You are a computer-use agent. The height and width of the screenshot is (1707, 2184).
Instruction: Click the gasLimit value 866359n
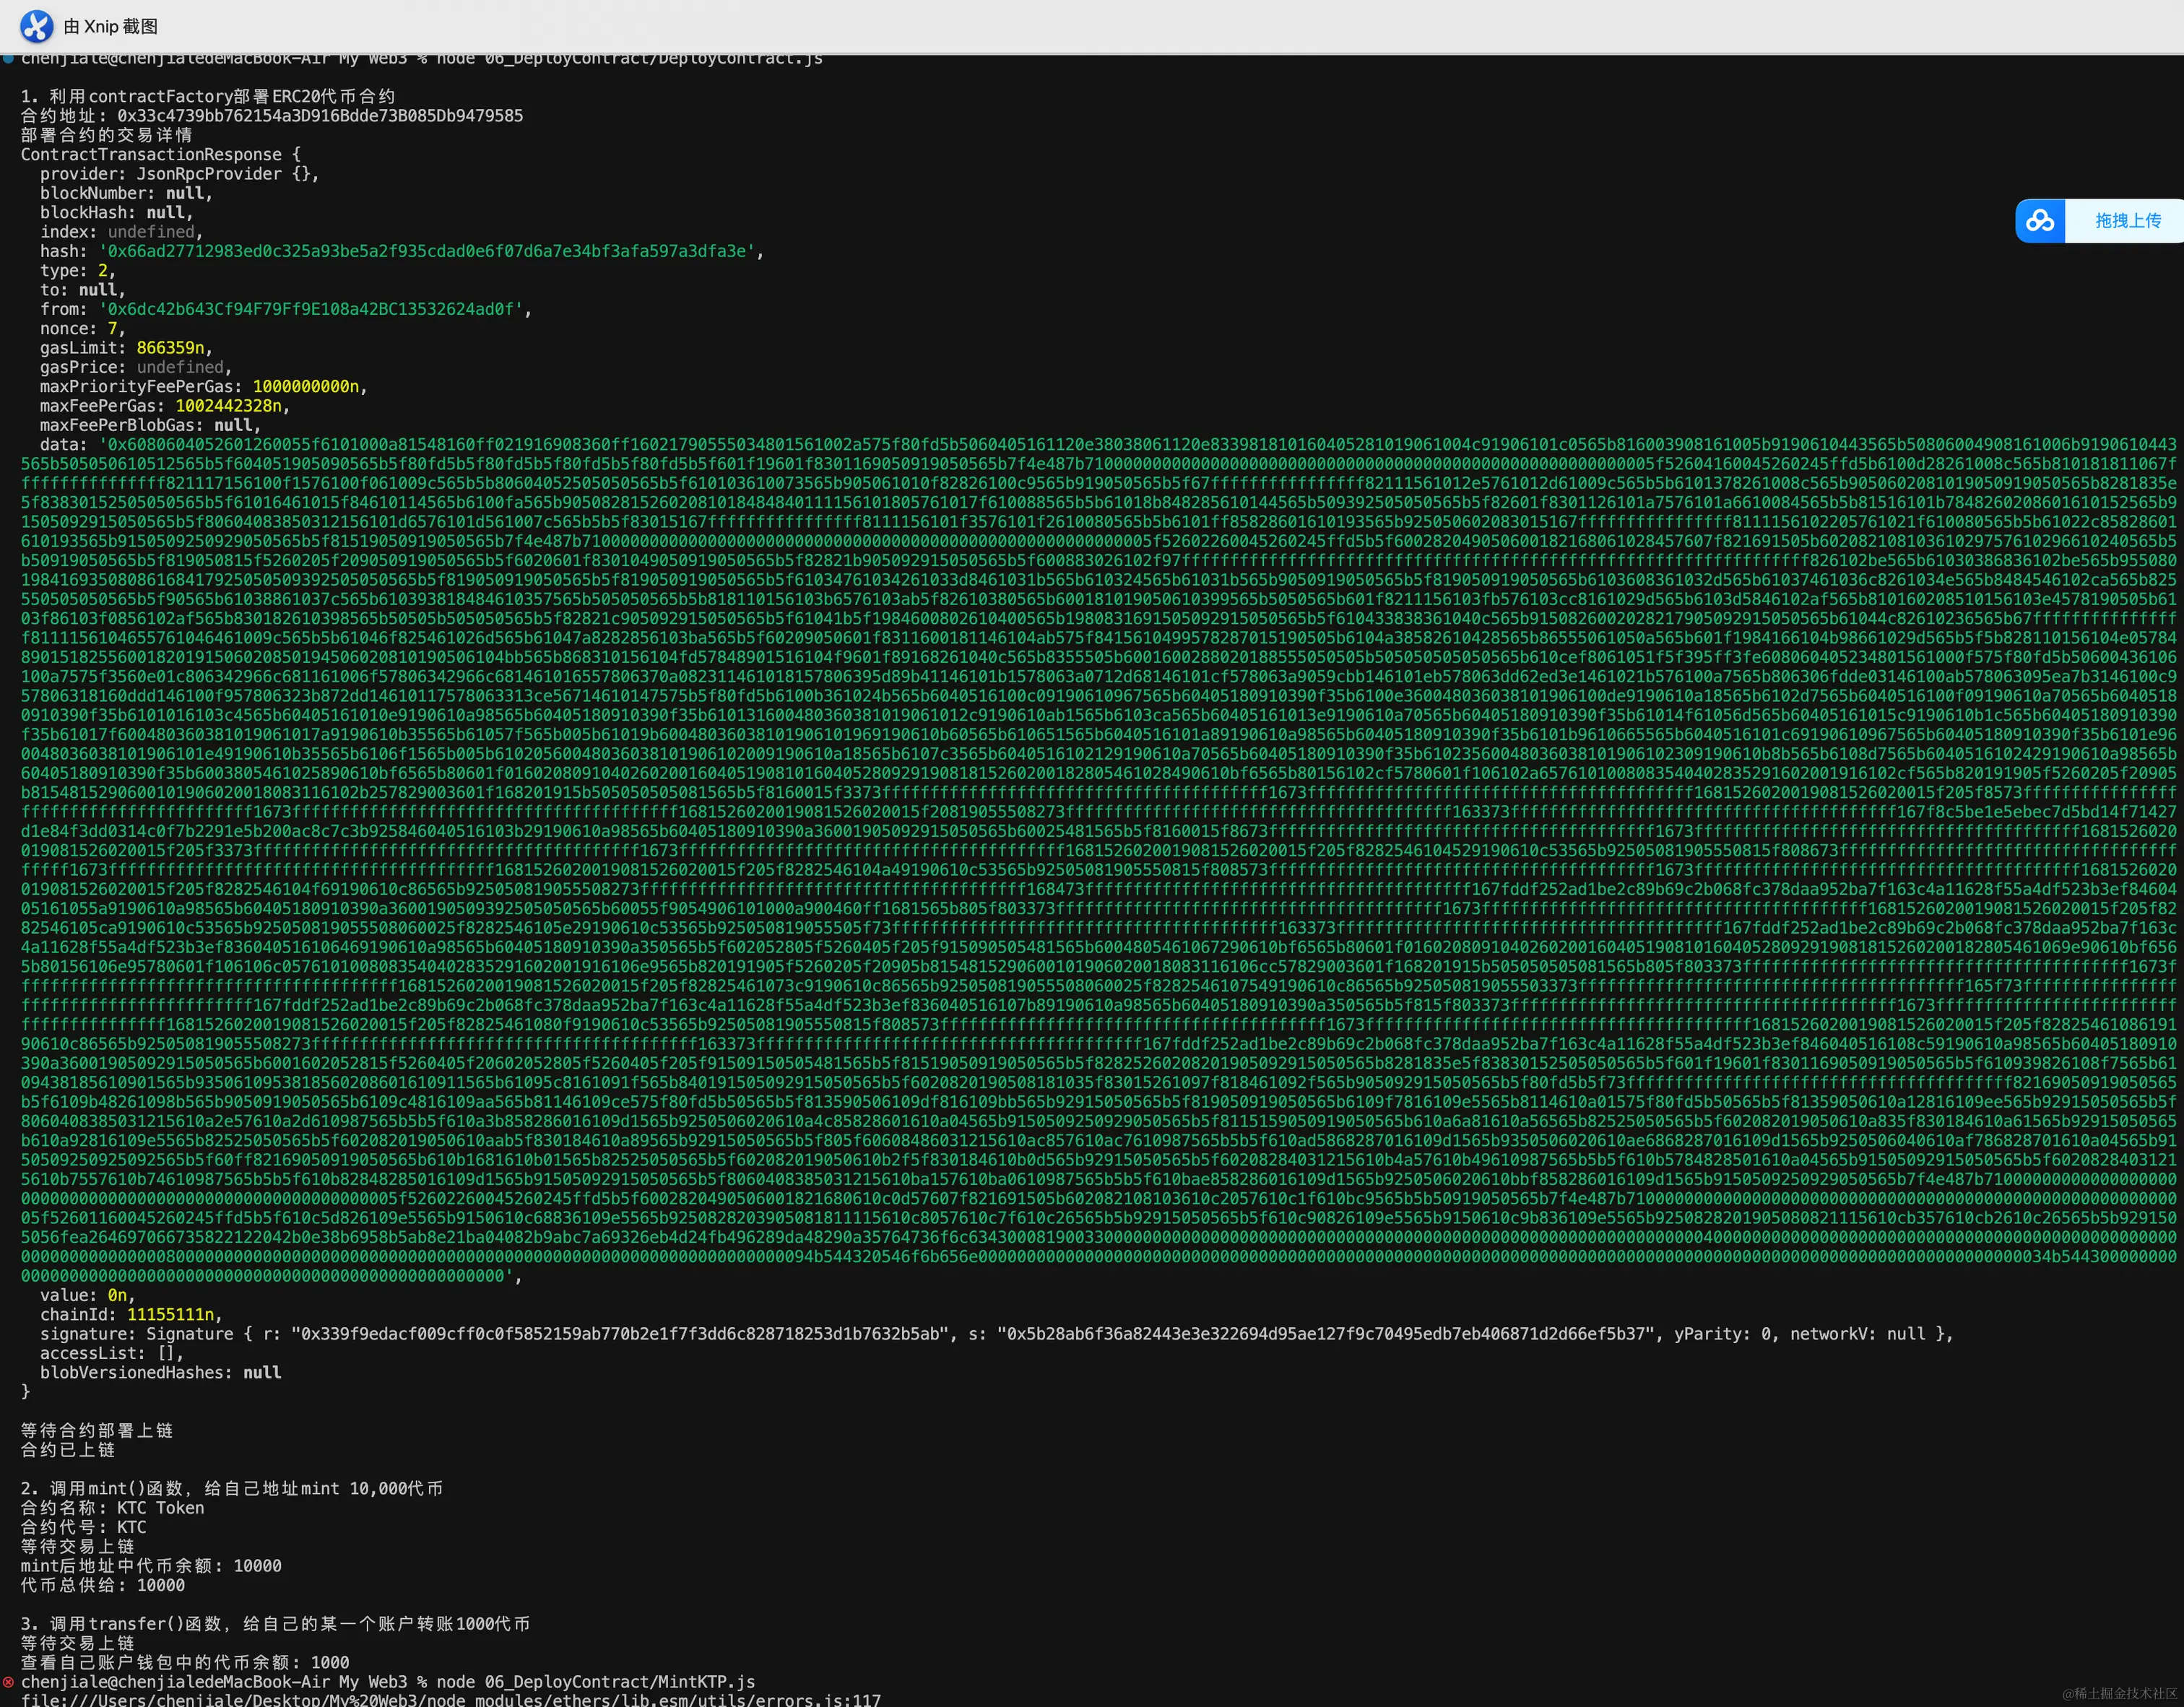170,348
